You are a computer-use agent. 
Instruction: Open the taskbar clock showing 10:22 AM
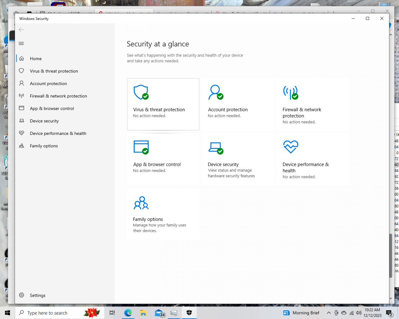click(372, 313)
